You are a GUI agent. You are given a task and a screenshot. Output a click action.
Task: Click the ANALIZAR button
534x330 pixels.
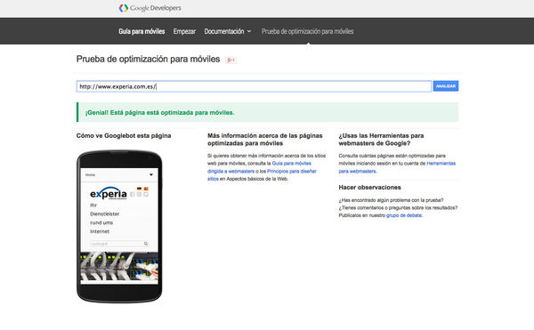point(446,86)
